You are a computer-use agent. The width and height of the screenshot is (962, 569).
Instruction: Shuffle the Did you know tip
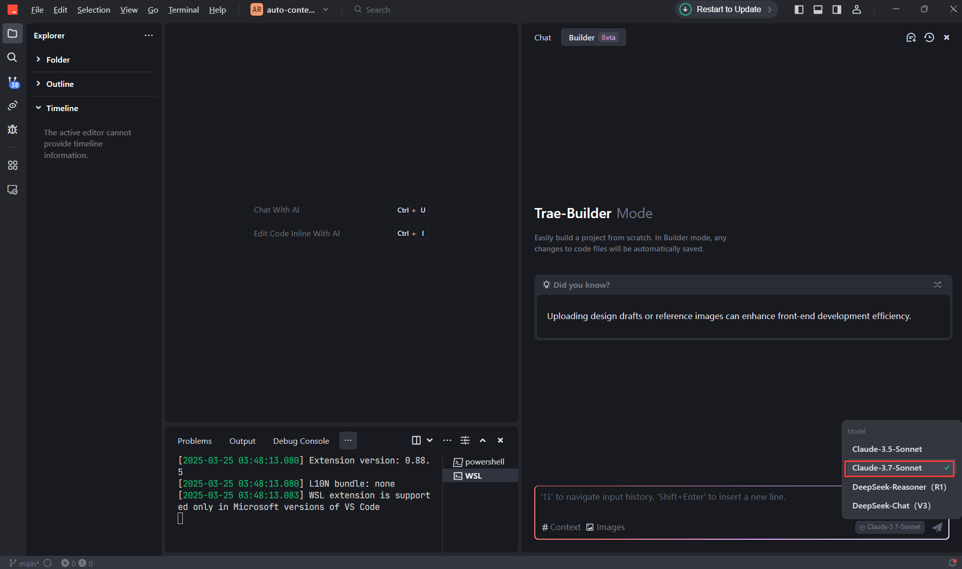937,285
